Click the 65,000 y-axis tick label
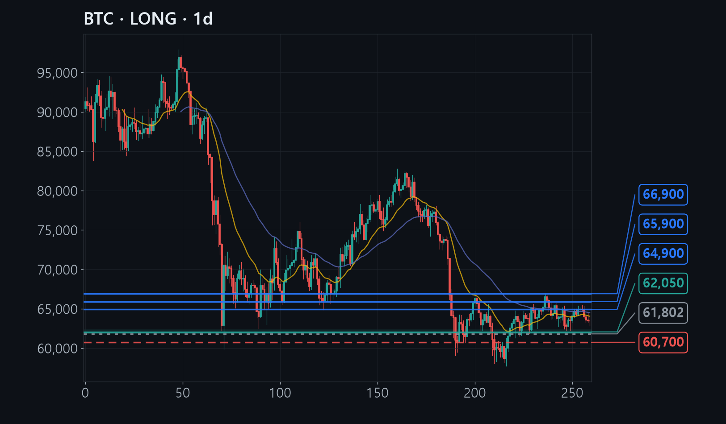Screen dimensions: 726x424 coord(57,309)
